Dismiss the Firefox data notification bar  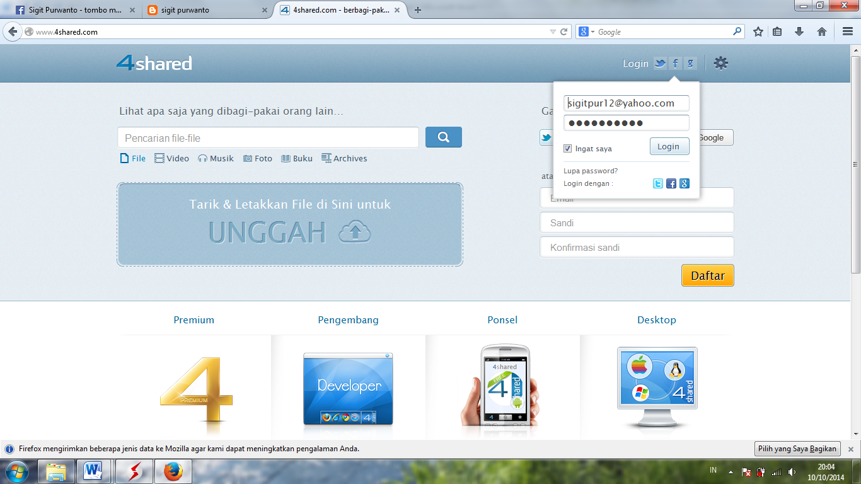[x=850, y=449]
